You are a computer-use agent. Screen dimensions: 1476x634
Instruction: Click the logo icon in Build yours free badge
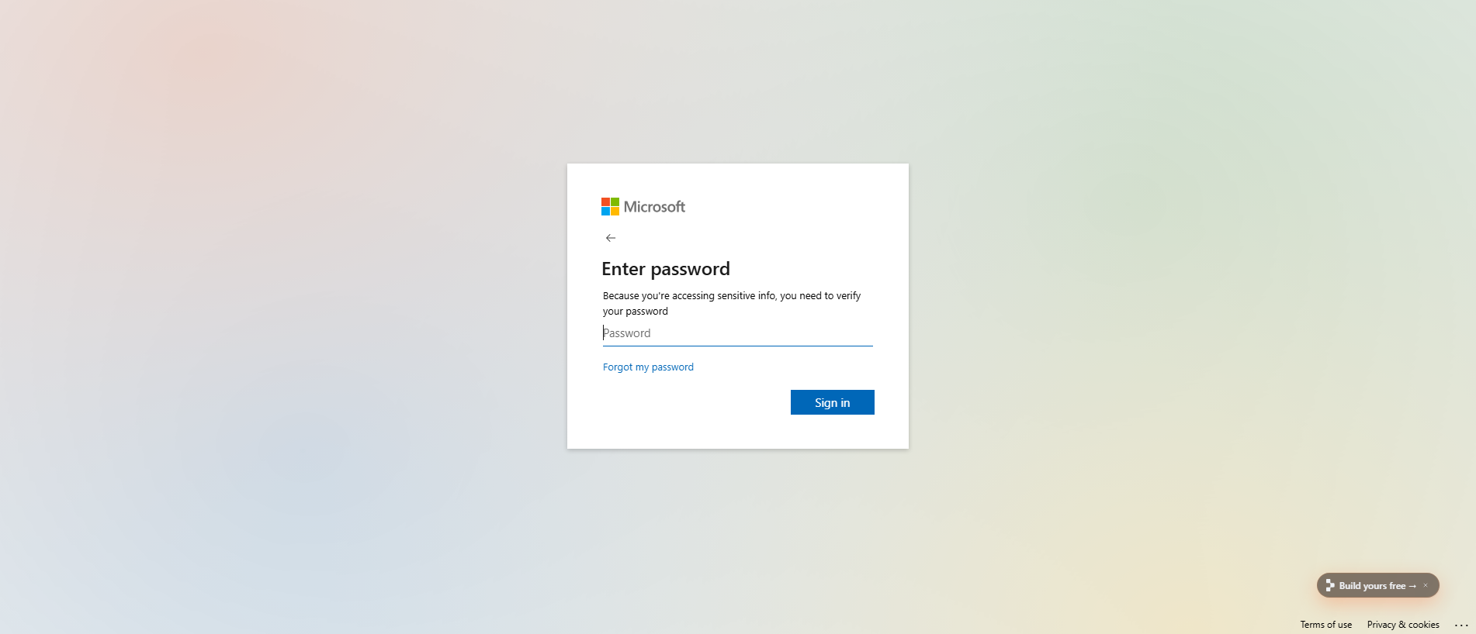(1330, 585)
